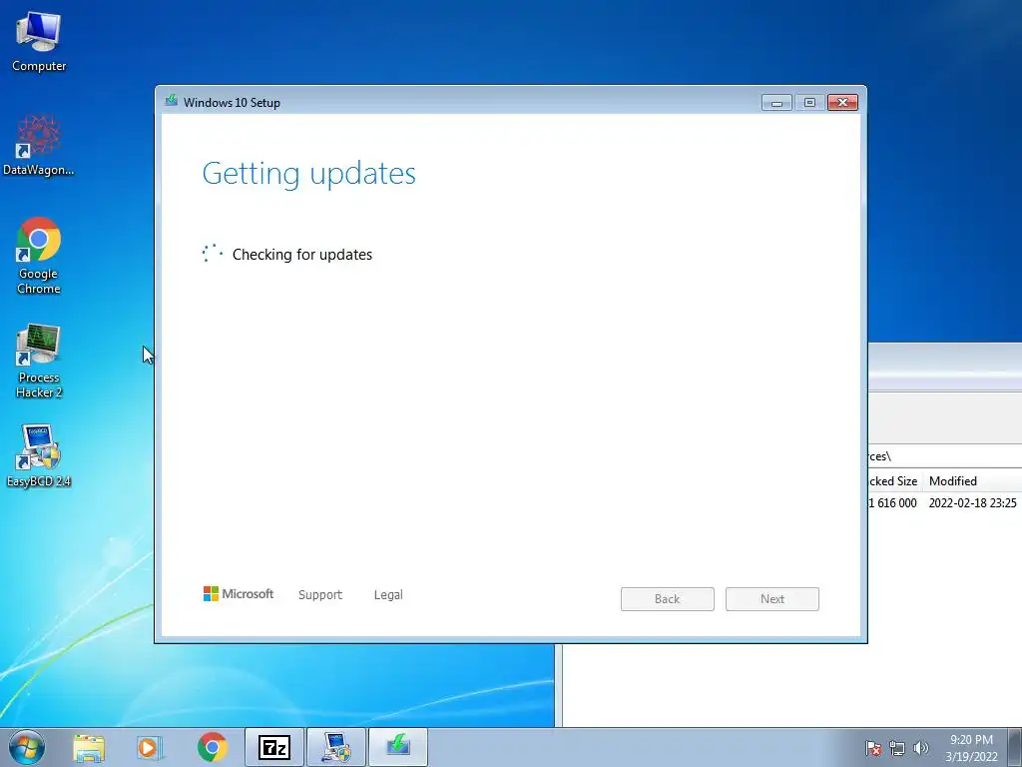Image resolution: width=1022 pixels, height=767 pixels.
Task: Click the 'Getting updates' heading
Action: point(309,174)
